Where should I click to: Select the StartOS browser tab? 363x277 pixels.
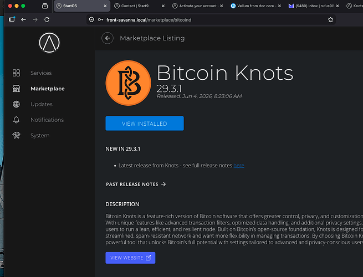pyautogui.click(x=81, y=6)
